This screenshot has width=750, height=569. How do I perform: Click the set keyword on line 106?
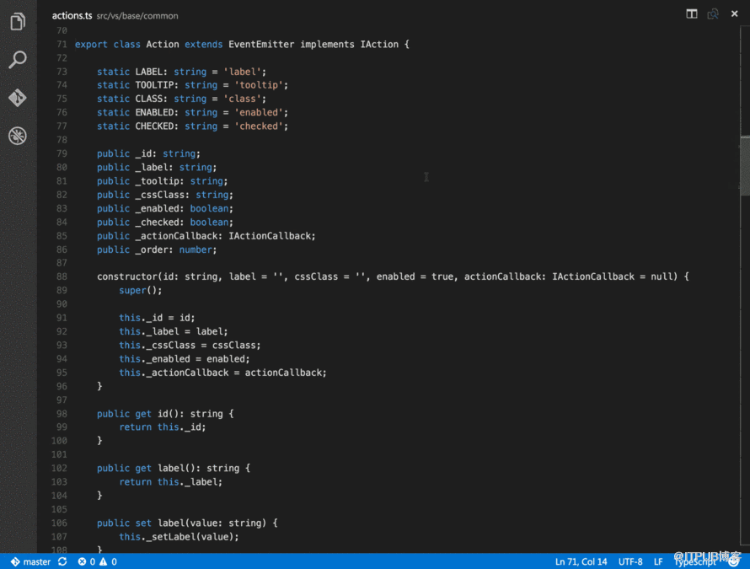tap(143, 523)
